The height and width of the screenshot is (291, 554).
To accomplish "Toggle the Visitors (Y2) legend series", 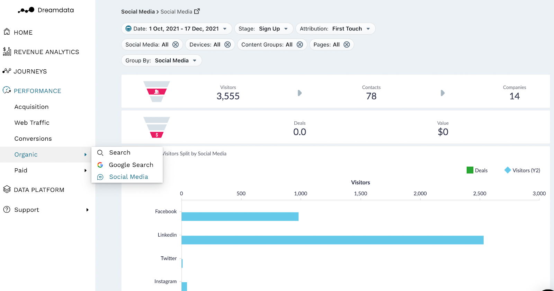I will (522, 170).
